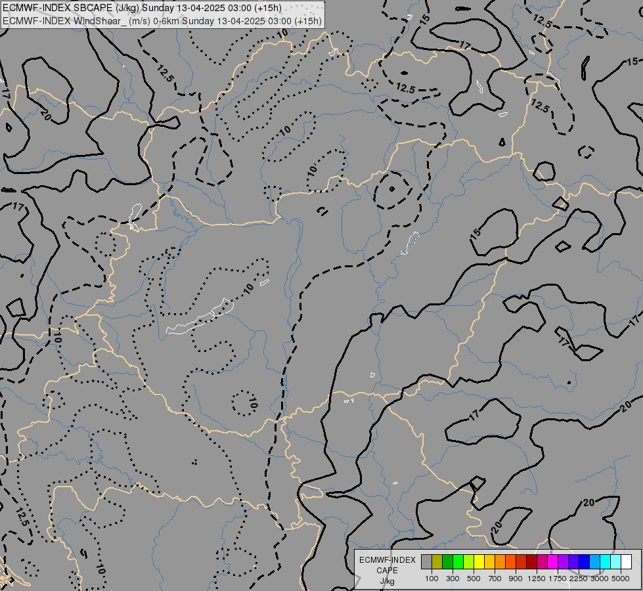
Task: Select the white swatch at the legend end
Action: [x=626, y=561]
